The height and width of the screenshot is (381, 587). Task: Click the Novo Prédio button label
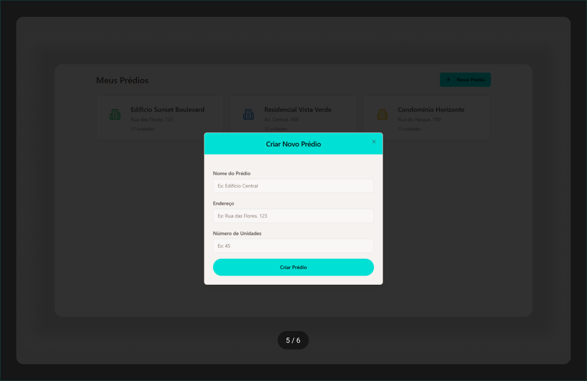click(x=470, y=80)
